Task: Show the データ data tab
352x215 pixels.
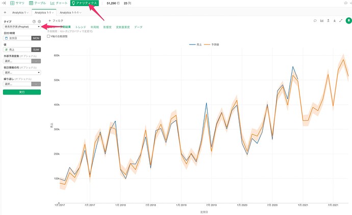Action: pyautogui.click(x=138, y=27)
